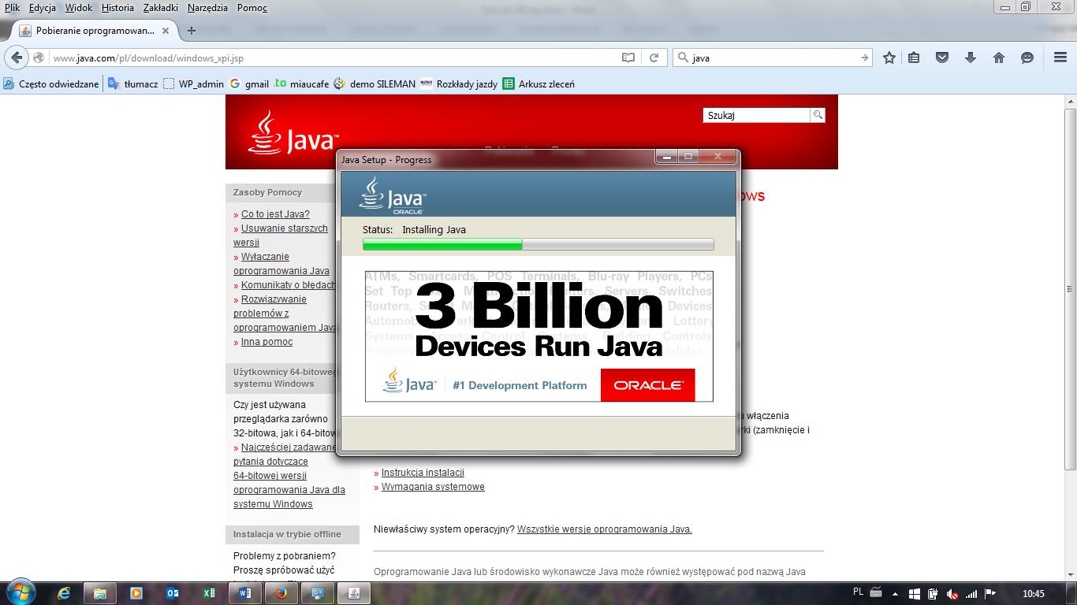This screenshot has width=1077, height=605.
Task: Open the gmail bookmark
Action: pos(249,84)
